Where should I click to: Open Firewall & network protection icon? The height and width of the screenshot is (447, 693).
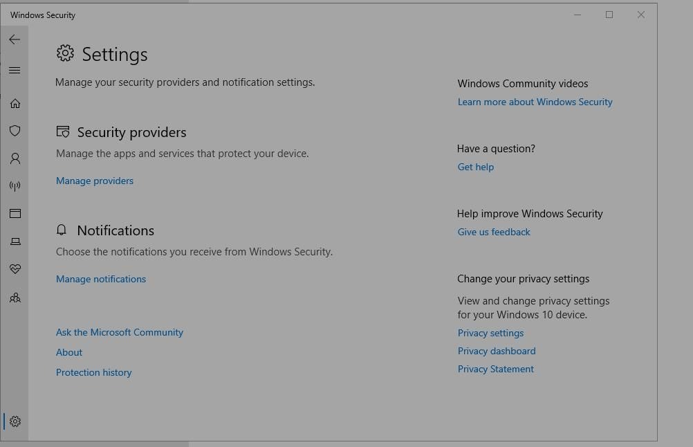pyautogui.click(x=15, y=186)
